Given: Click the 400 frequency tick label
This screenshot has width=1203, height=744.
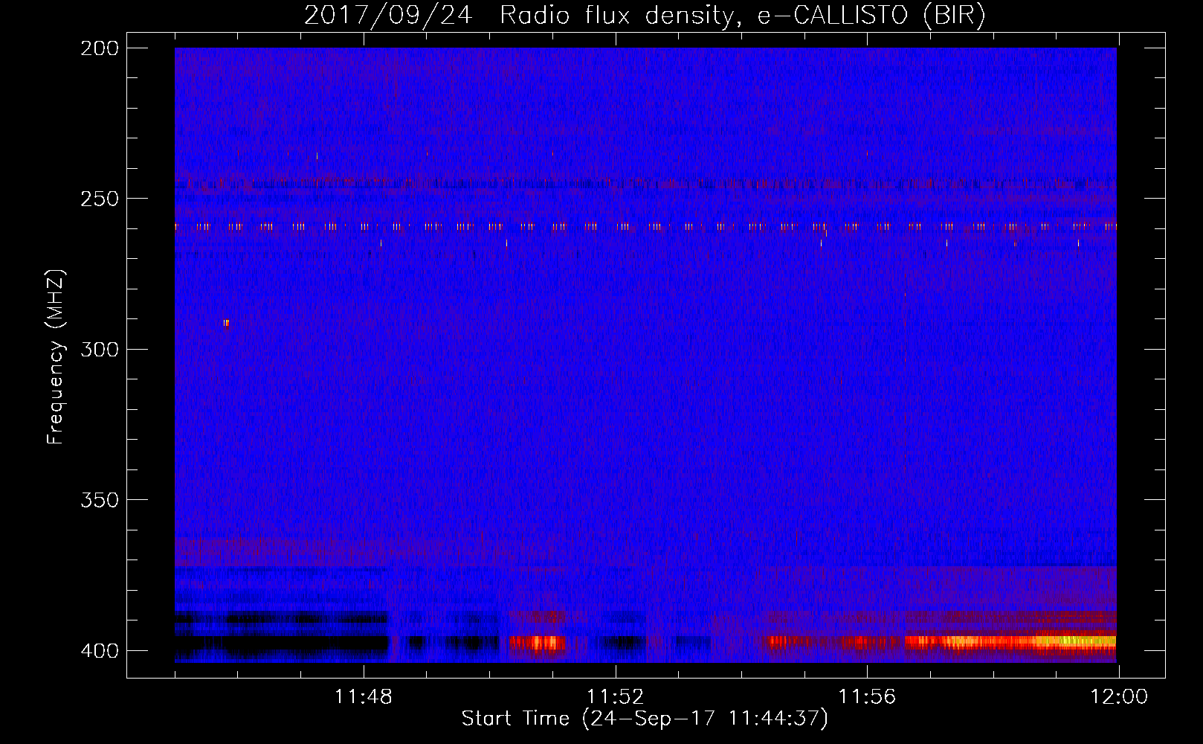Looking at the screenshot, I should [100, 650].
